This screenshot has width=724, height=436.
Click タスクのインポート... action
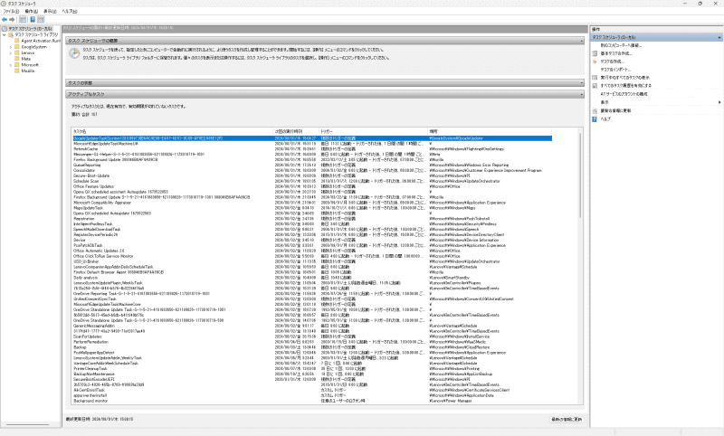tap(615, 70)
